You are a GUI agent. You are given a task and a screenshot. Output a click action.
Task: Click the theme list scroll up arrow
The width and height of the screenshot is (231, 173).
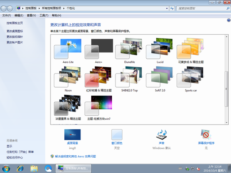pos(227,37)
